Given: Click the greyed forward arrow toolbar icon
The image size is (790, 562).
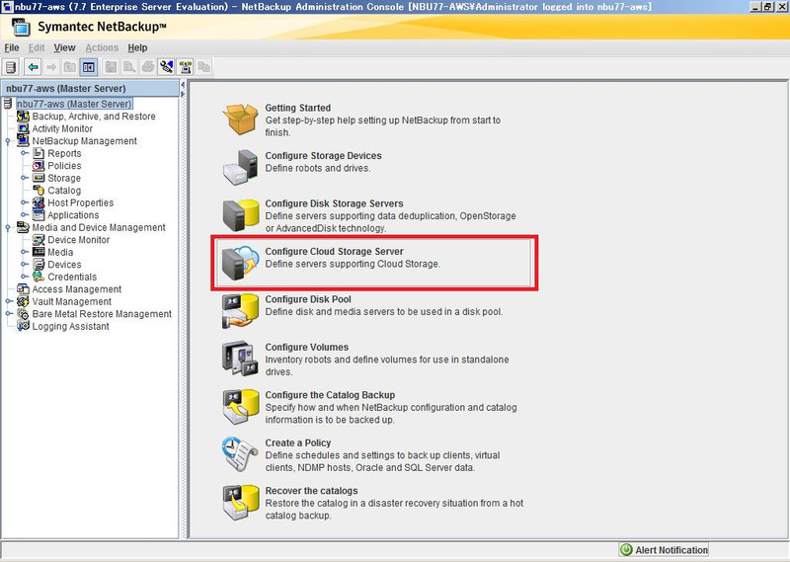Looking at the screenshot, I should [51, 67].
